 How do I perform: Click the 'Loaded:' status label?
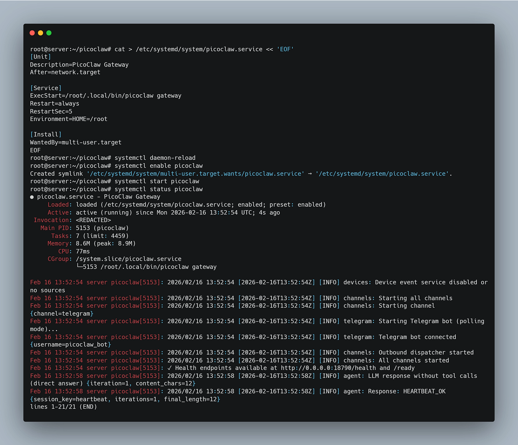pyautogui.click(x=60, y=205)
